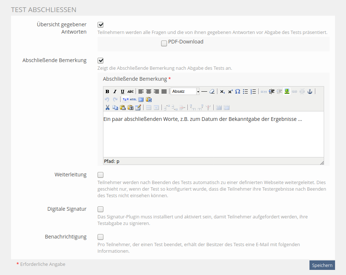Click the scissors cut icon
The image size is (346, 275).
click(x=107, y=107)
